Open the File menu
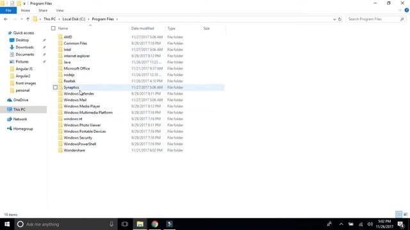 [8, 10]
